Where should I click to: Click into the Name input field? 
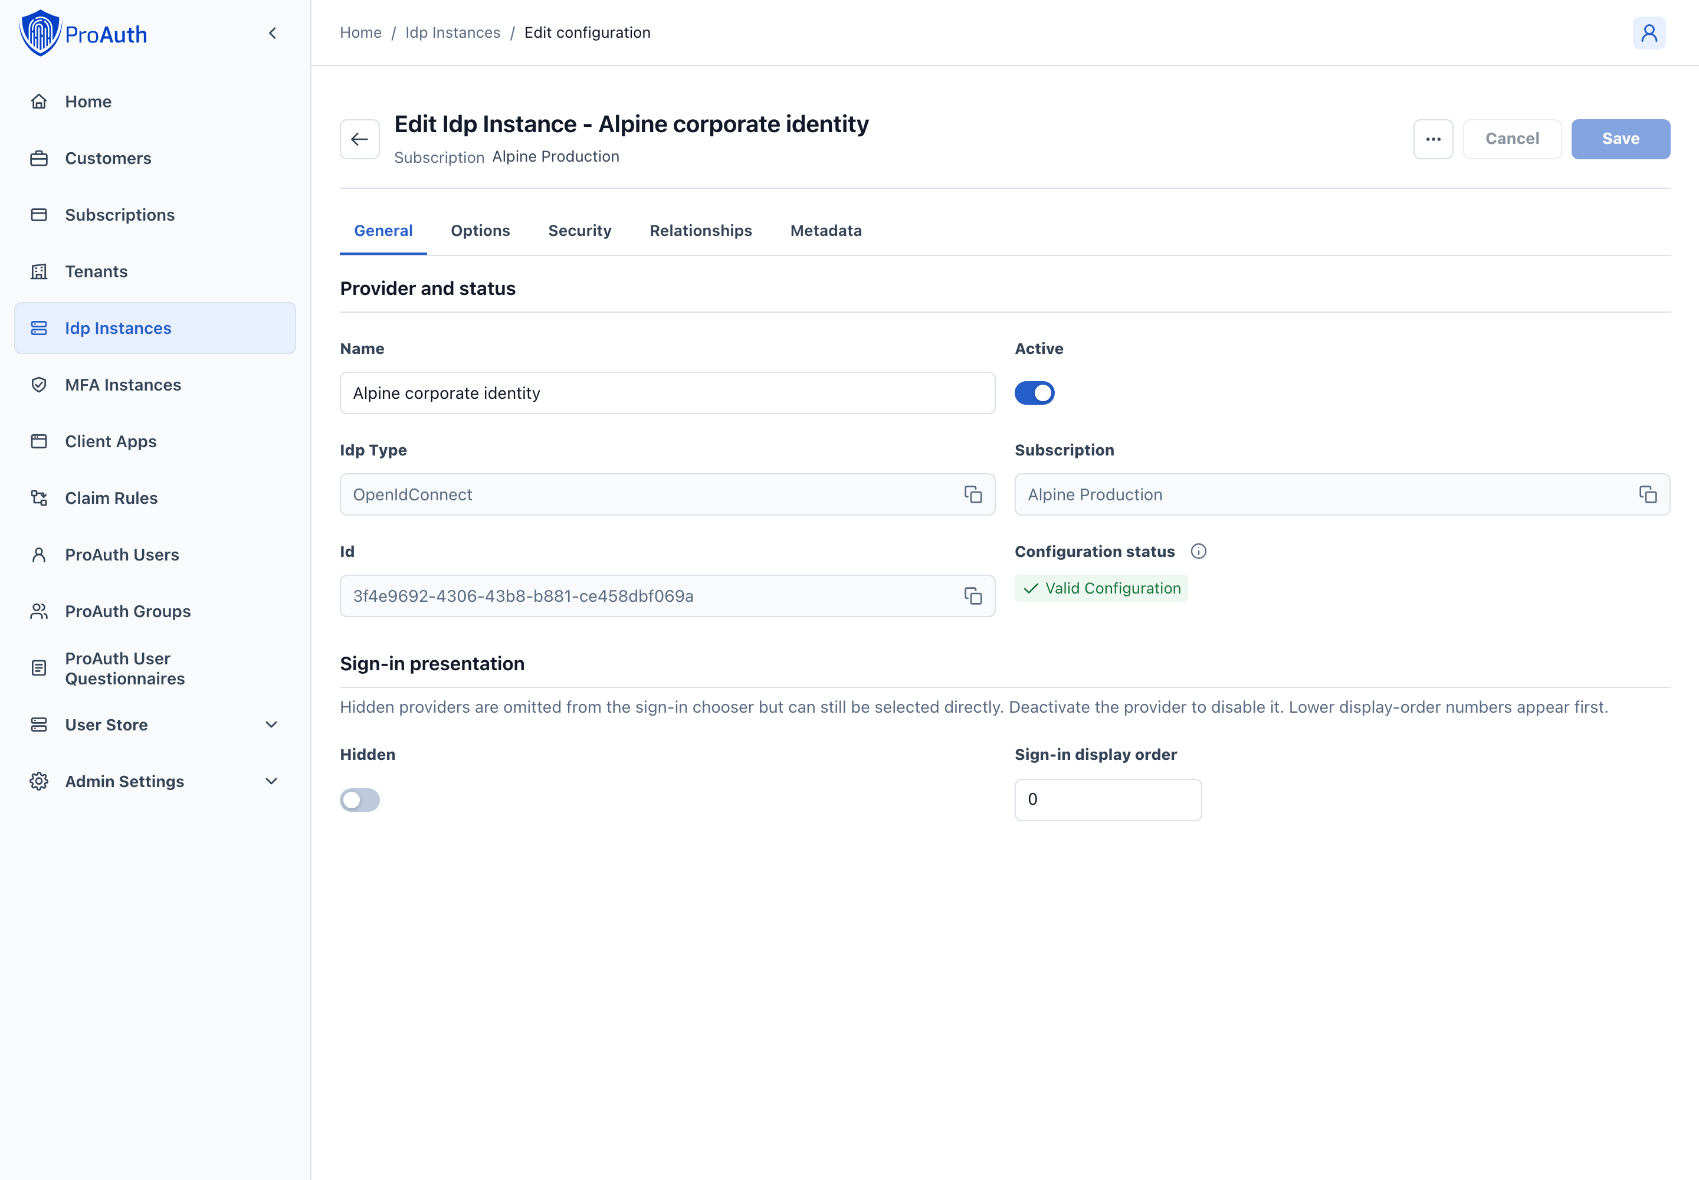click(x=668, y=394)
